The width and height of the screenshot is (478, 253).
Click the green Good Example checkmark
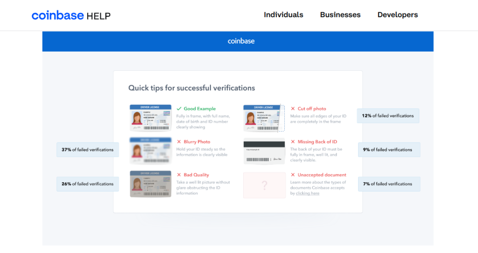coord(179,109)
